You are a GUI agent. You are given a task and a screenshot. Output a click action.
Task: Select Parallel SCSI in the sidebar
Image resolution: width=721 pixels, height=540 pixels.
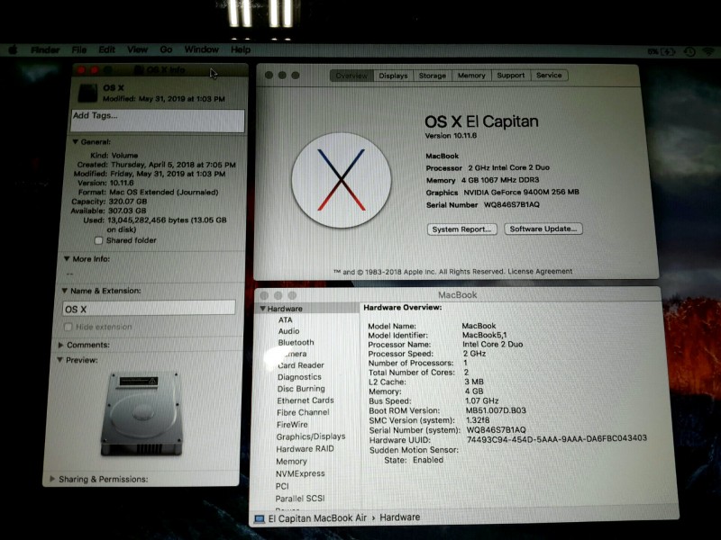click(x=300, y=499)
